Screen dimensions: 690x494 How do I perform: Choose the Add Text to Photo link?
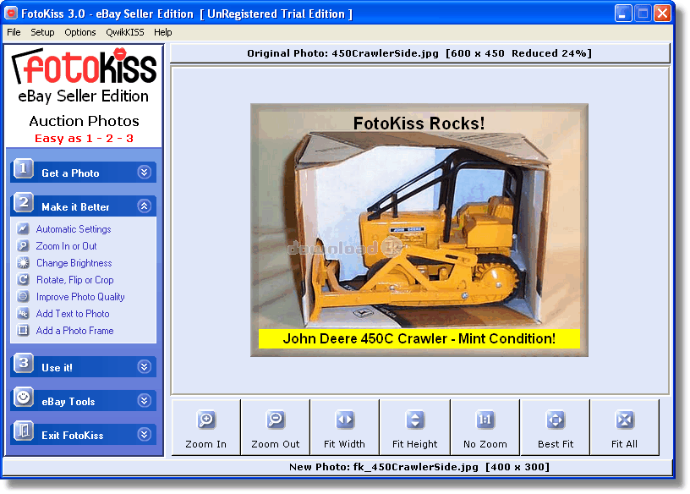[x=73, y=314]
